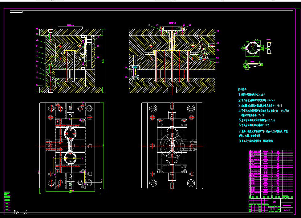Viewport: 301px width, 218px height.
Task: Click the UCS origin icon at drawing corner
Action: point(17,212)
